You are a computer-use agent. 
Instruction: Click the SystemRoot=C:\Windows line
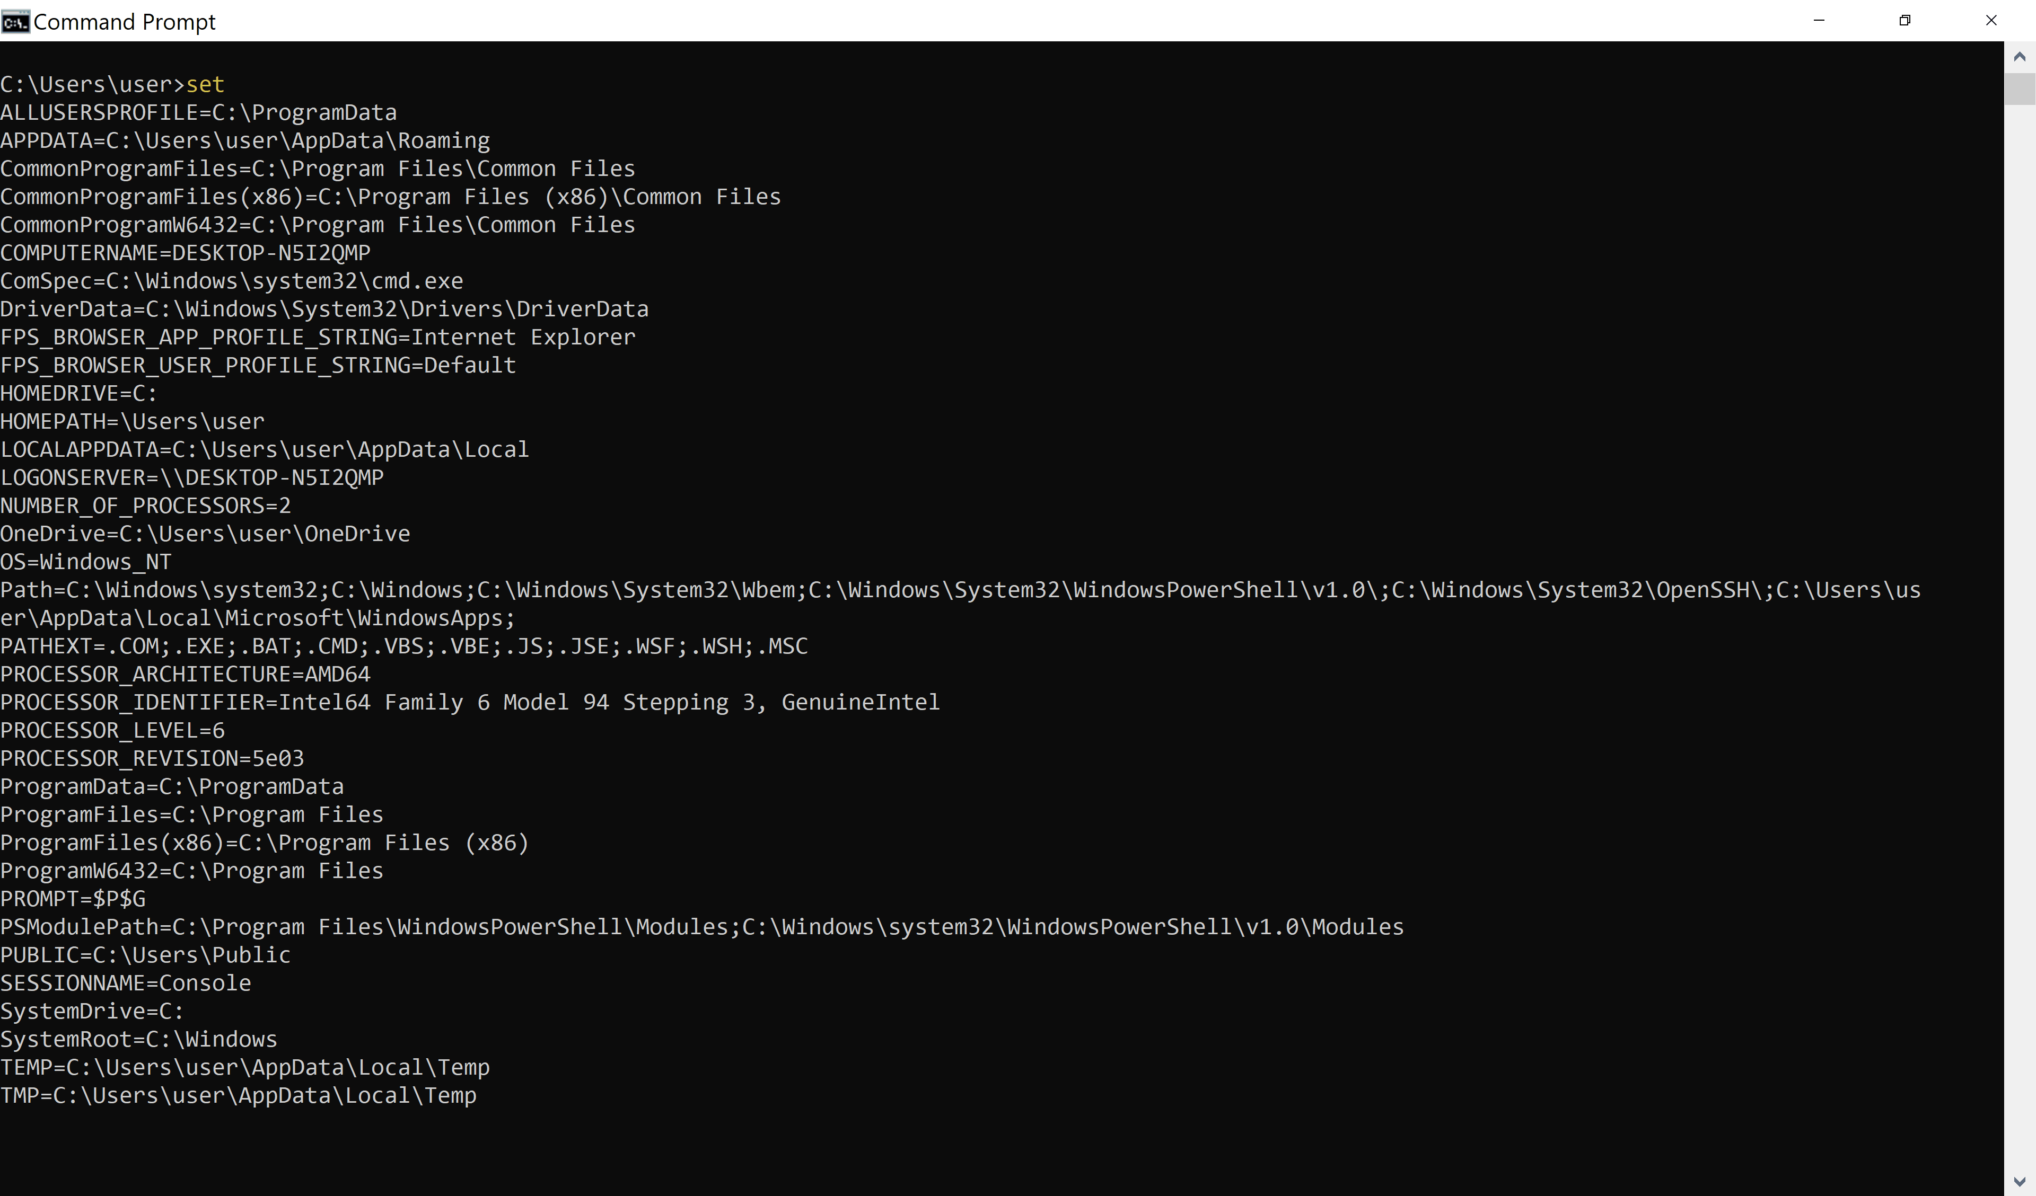[x=138, y=1039]
